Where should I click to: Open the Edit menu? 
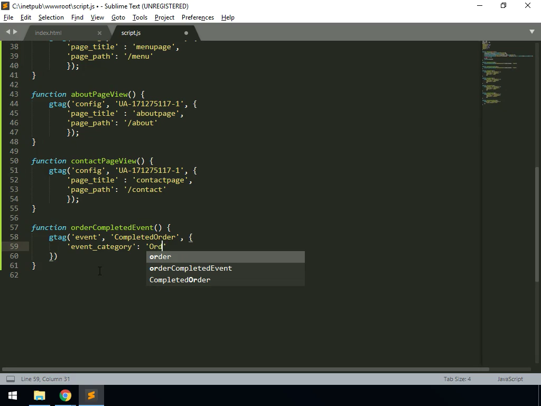[25, 17]
